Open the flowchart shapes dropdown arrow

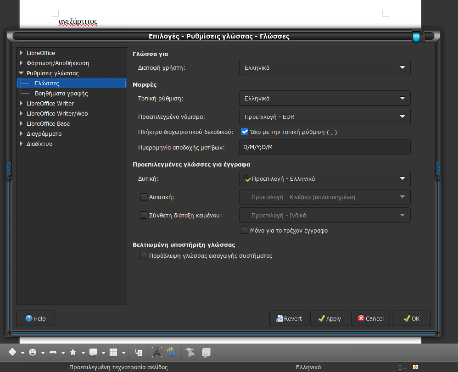pos(123,353)
